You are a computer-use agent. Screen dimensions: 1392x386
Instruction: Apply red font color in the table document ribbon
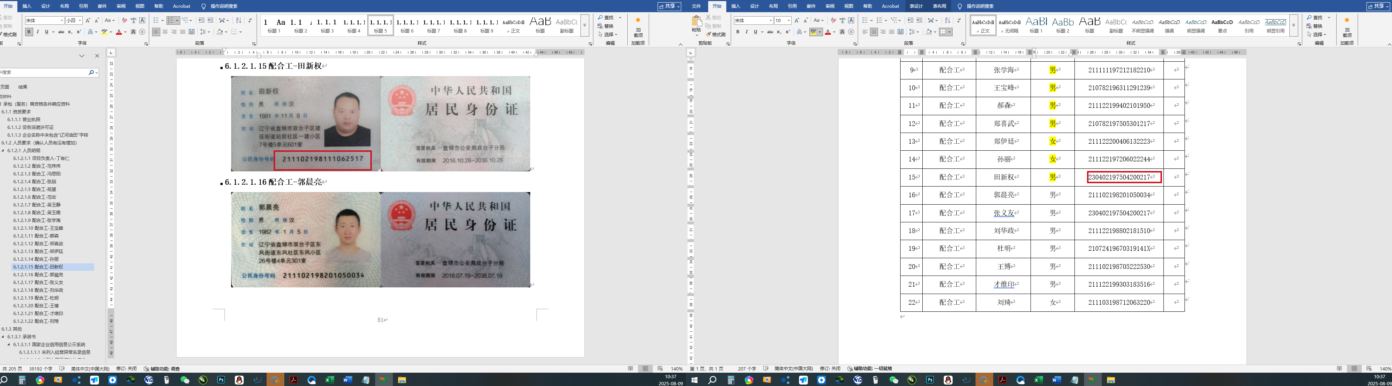(827, 32)
